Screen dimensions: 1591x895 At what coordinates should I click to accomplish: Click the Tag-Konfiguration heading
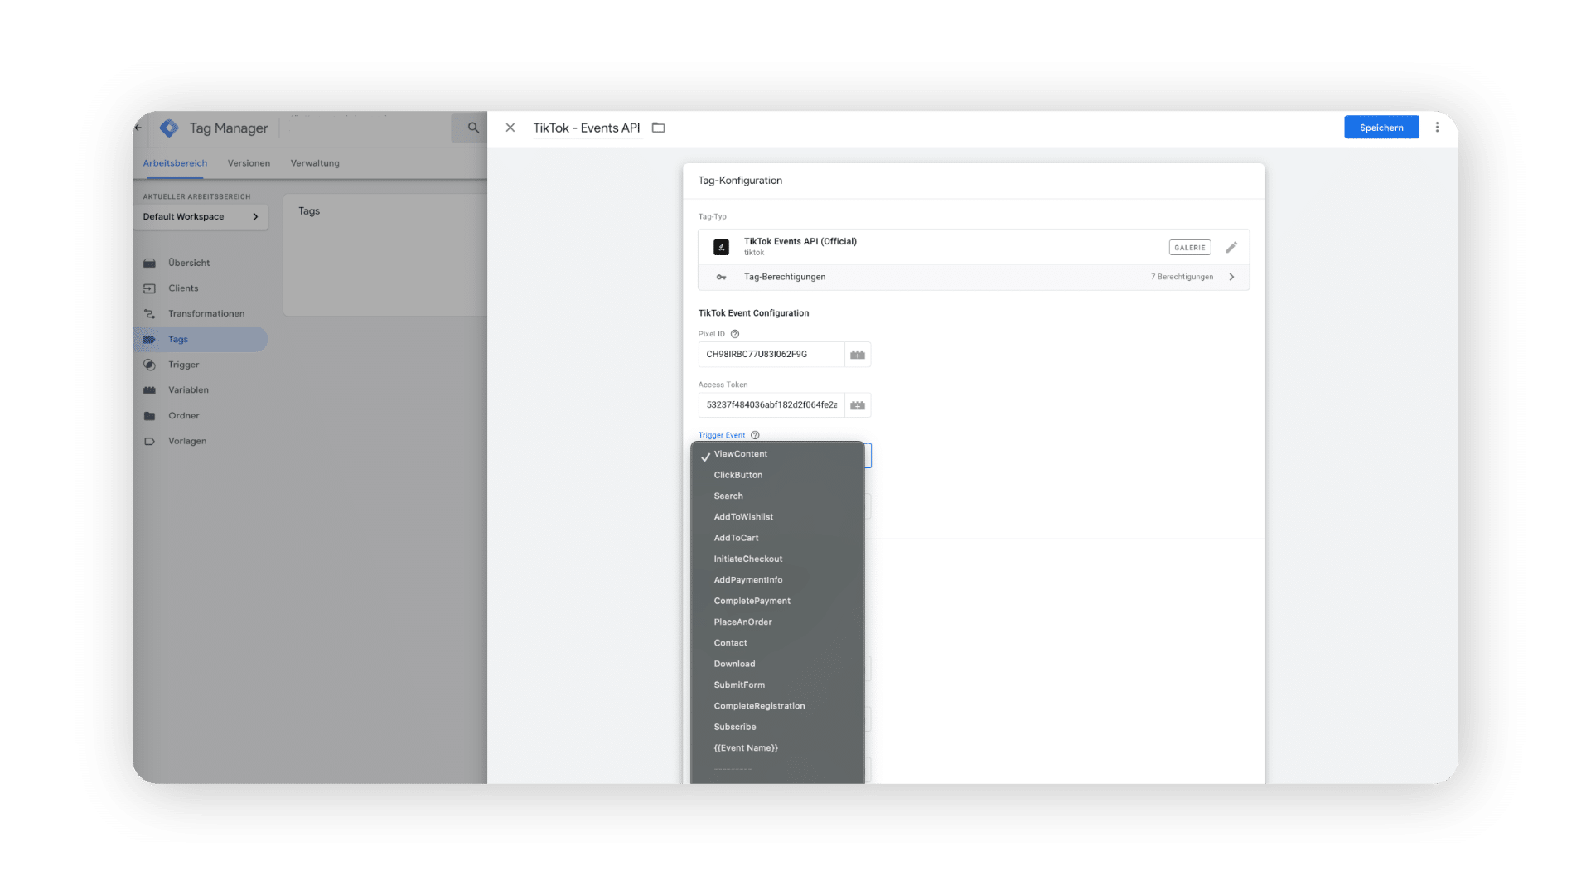click(740, 181)
